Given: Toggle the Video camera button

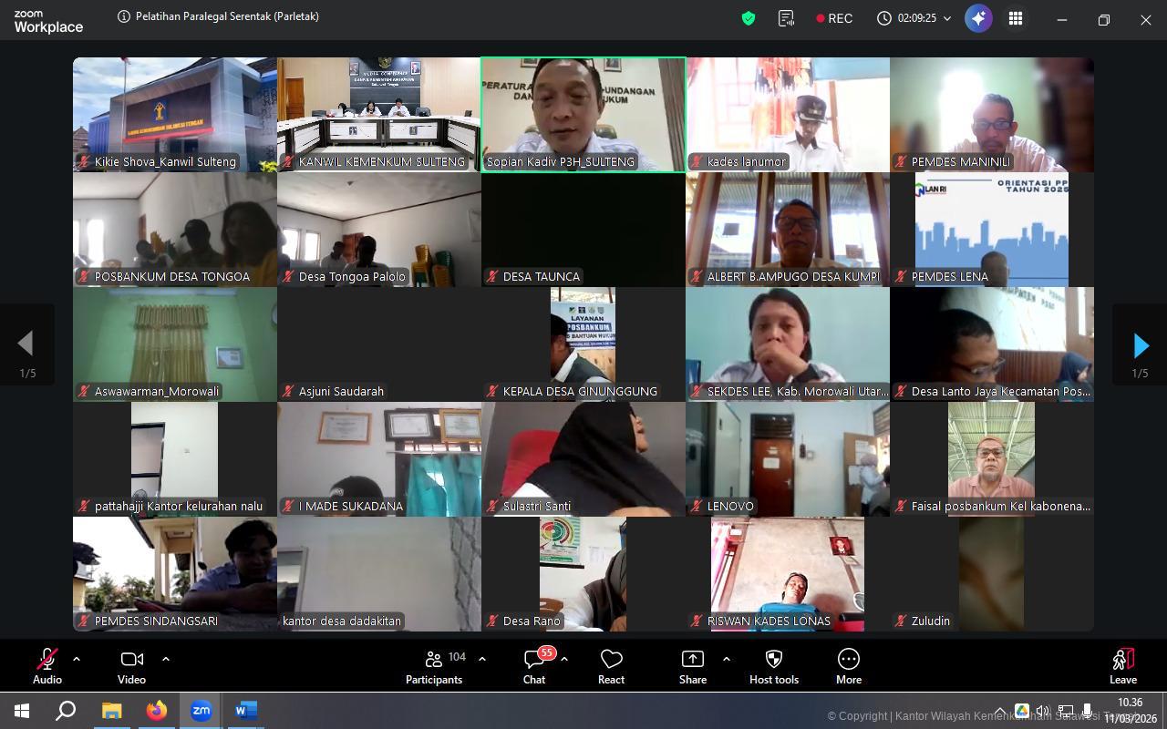Looking at the screenshot, I should point(131,666).
